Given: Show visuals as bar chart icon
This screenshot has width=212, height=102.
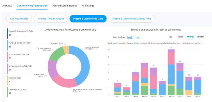Looking at the screenshot, I should pyautogui.click(x=130, y=37).
